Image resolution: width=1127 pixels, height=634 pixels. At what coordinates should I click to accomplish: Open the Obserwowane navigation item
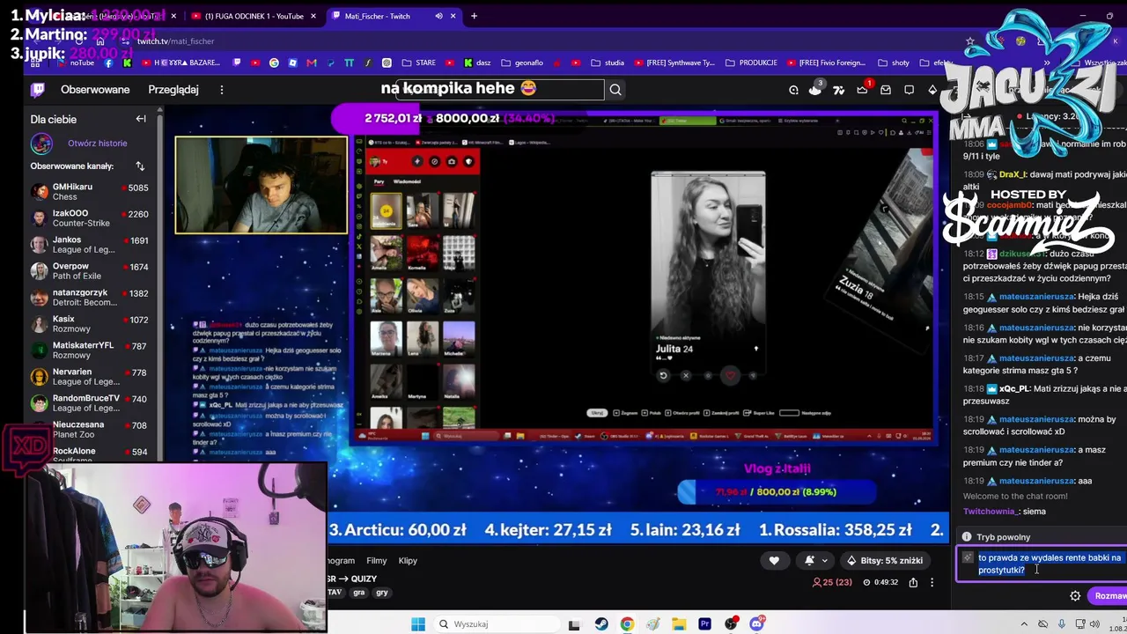coord(95,90)
